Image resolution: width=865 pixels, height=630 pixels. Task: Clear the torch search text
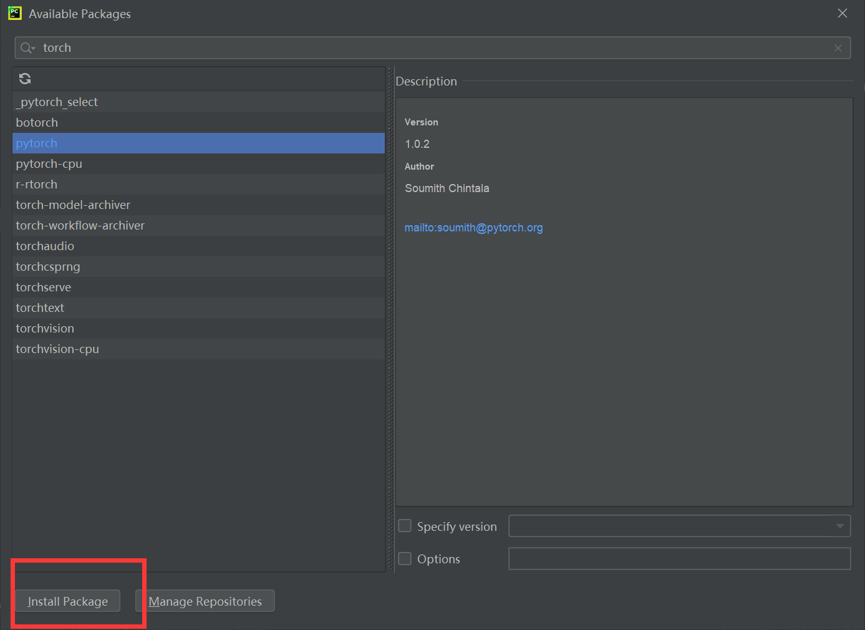[838, 48]
